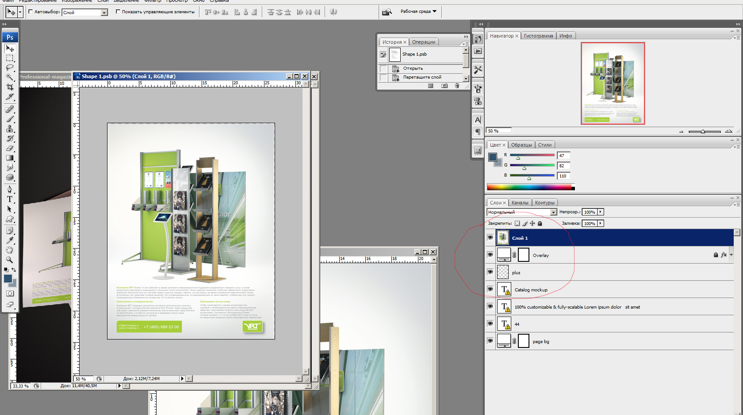This screenshot has height=415, width=743.
Task: Select the Zoom magnifier tool
Action: (10, 260)
